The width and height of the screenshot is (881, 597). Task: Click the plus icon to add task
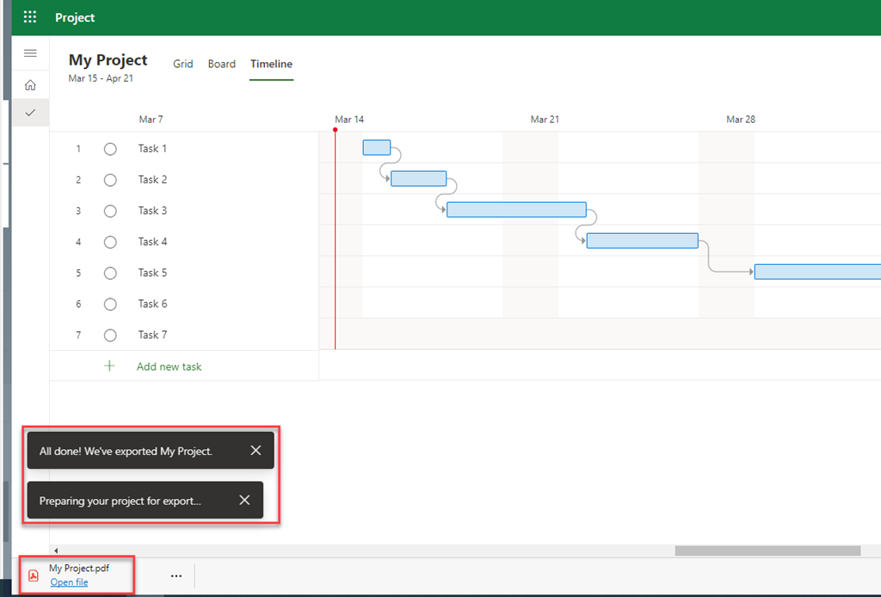click(109, 366)
